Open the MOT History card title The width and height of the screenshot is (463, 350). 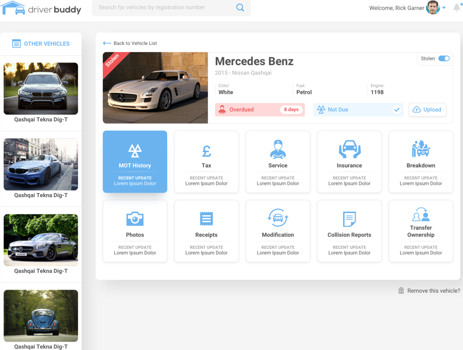[x=135, y=165]
